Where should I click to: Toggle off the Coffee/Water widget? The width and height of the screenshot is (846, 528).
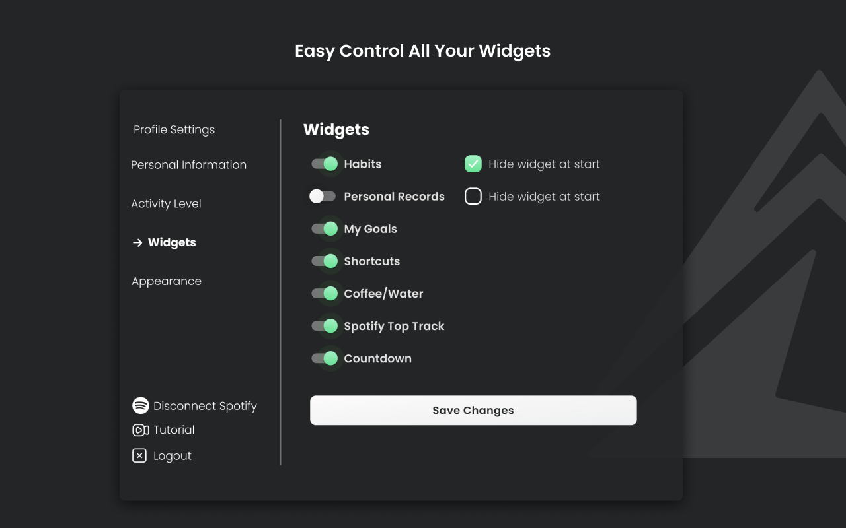pyautogui.click(x=323, y=293)
